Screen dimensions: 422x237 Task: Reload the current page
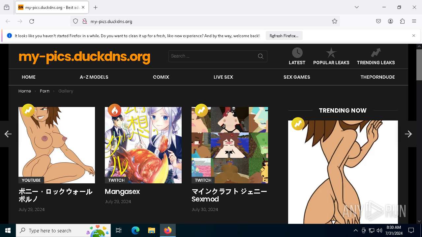point(32,21)
